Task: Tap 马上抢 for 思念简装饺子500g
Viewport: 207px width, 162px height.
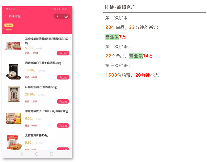Action: tap(63, 126)
